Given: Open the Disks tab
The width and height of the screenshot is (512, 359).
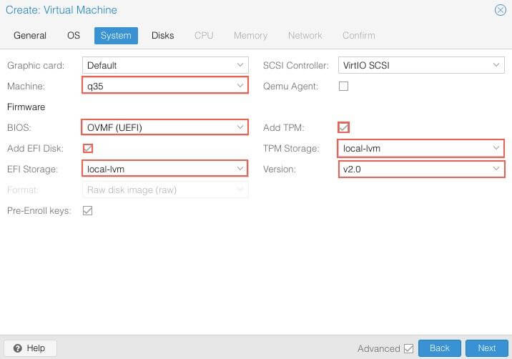Looking at the screenshot, I should (x=162, y=35).
